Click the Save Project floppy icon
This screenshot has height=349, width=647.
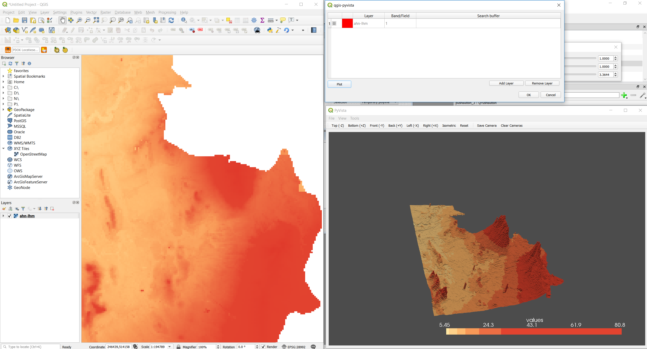point(25,20)
